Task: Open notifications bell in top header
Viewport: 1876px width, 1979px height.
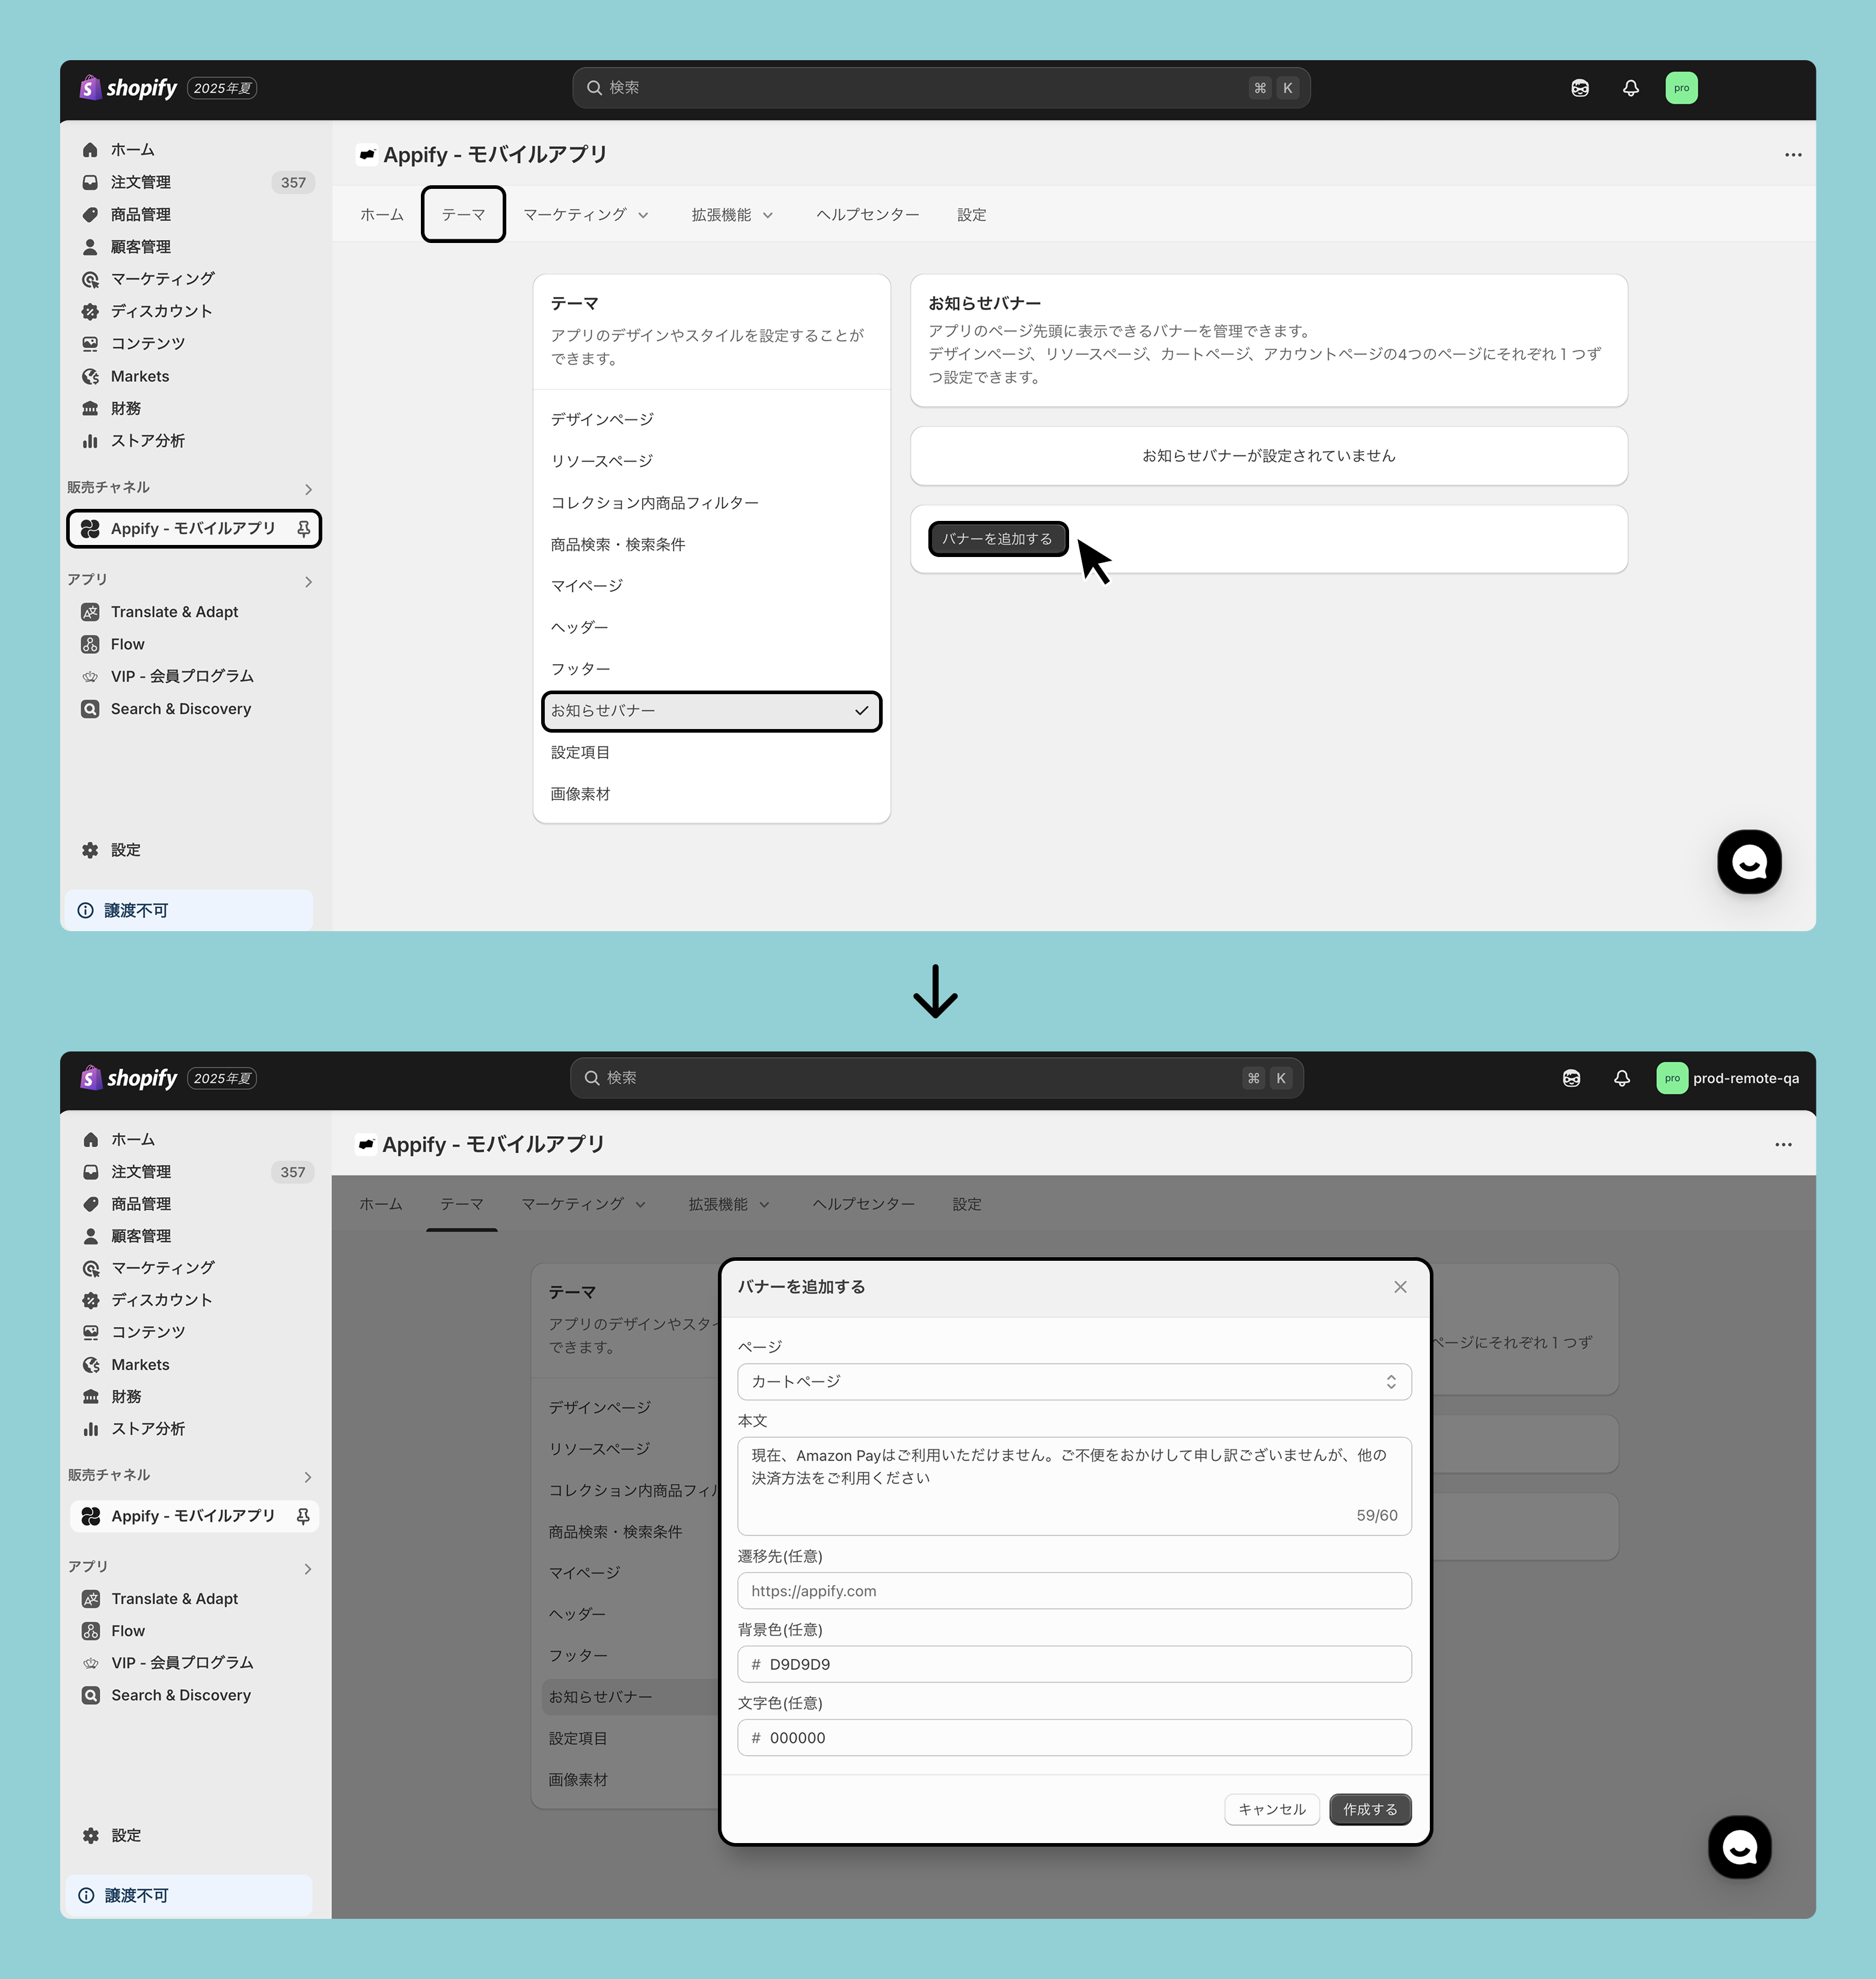Action: coord(1631,88)
